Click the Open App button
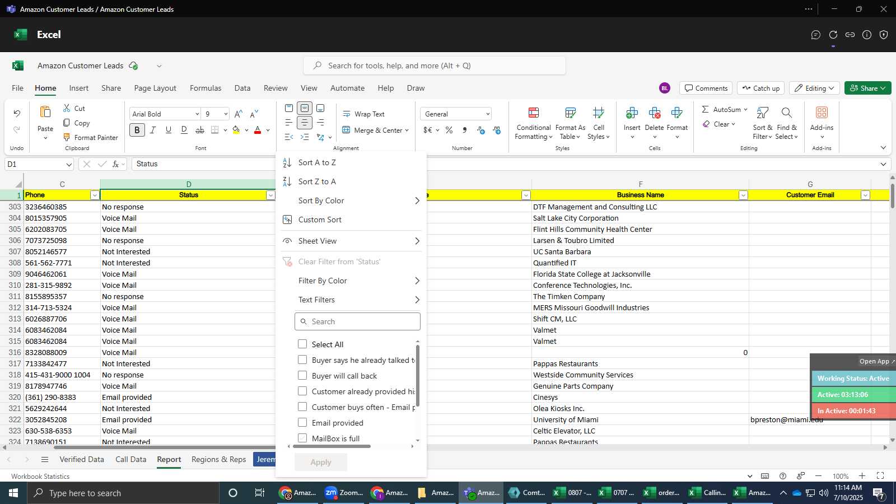Viewport: 896px width, 504px height. click(x=876, y=361)
